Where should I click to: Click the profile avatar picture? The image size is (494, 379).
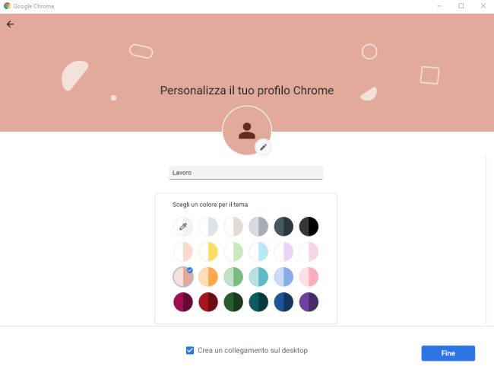coord(247,130)
